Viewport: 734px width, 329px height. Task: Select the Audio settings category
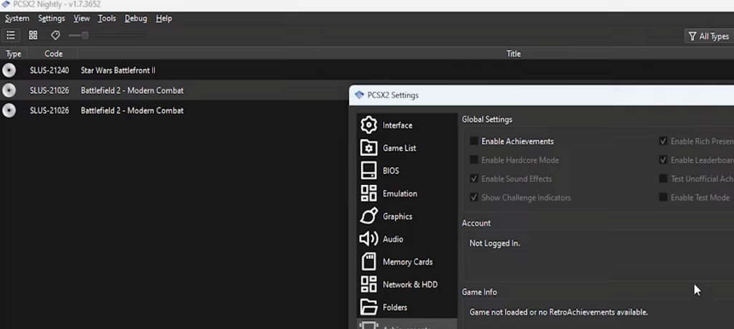click(x=393, y=239)
